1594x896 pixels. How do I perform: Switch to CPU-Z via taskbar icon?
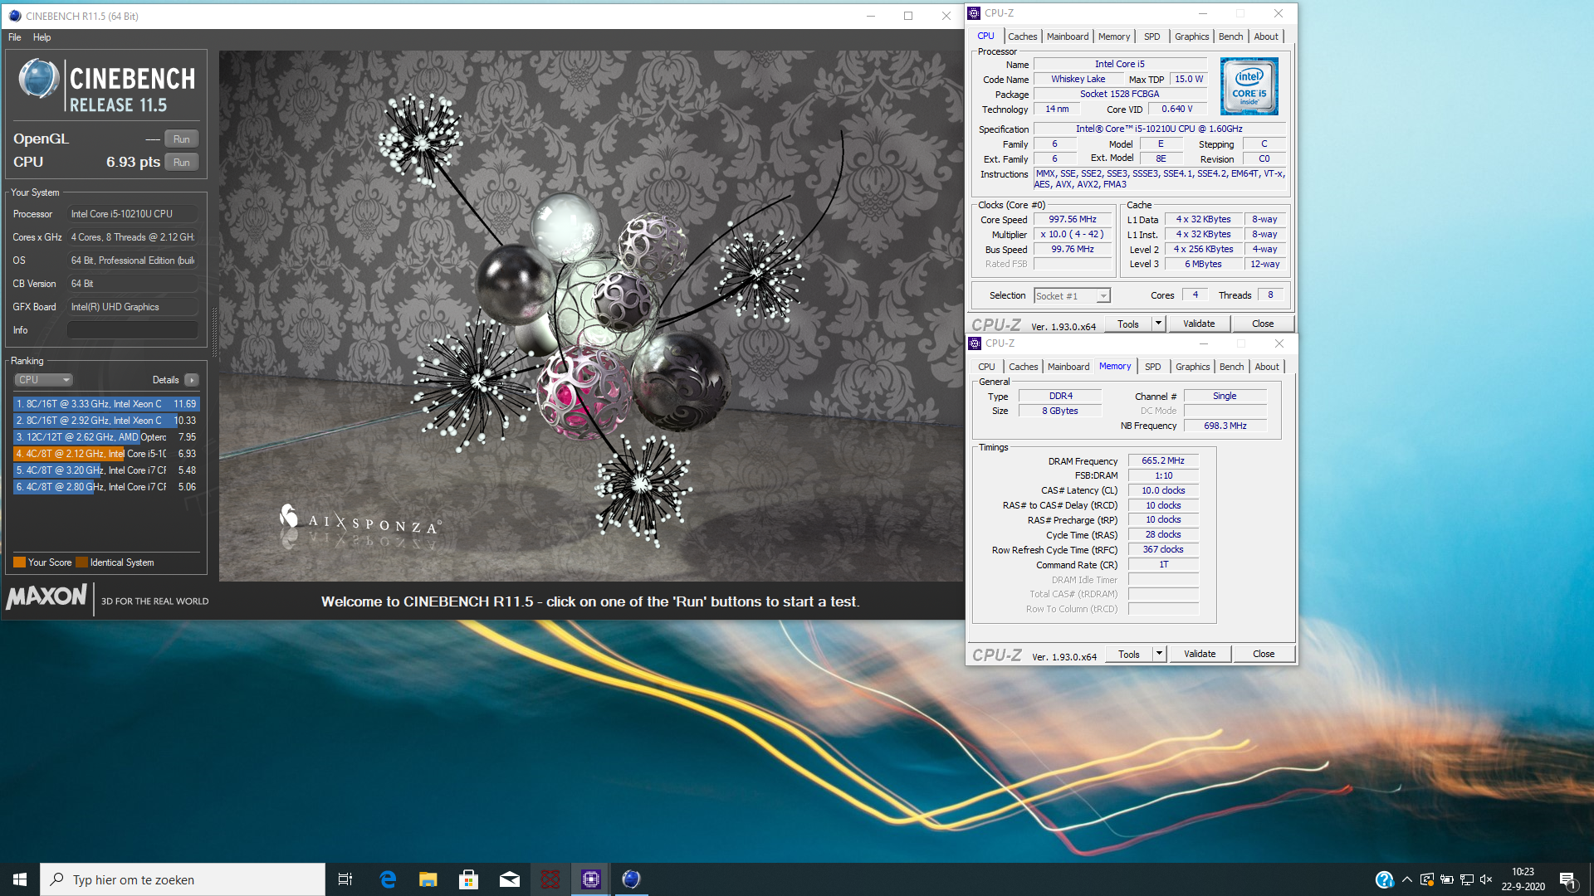pyautogui.click(x=591, y=879)
